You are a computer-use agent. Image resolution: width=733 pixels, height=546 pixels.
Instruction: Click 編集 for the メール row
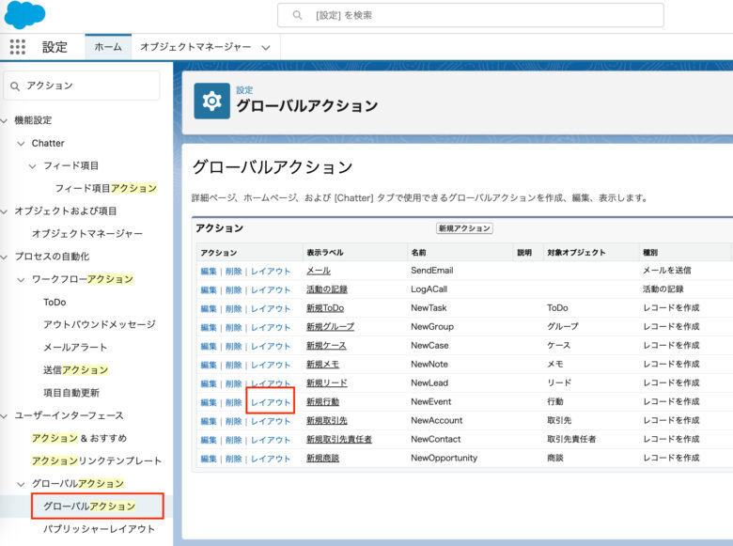tap(209, 272)
